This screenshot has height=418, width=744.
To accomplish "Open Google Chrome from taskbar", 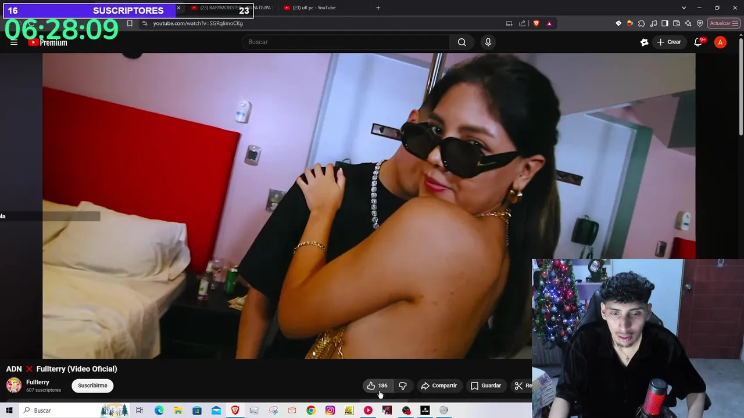I will coord(311,410).
